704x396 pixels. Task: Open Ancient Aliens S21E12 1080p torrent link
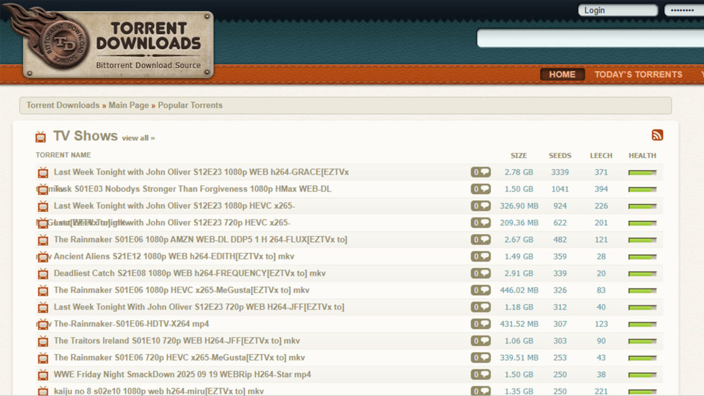174,256
